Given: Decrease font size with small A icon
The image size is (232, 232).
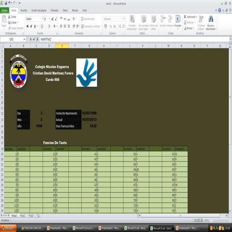Looking at the screenshot, I should click(x=56, y=19).
